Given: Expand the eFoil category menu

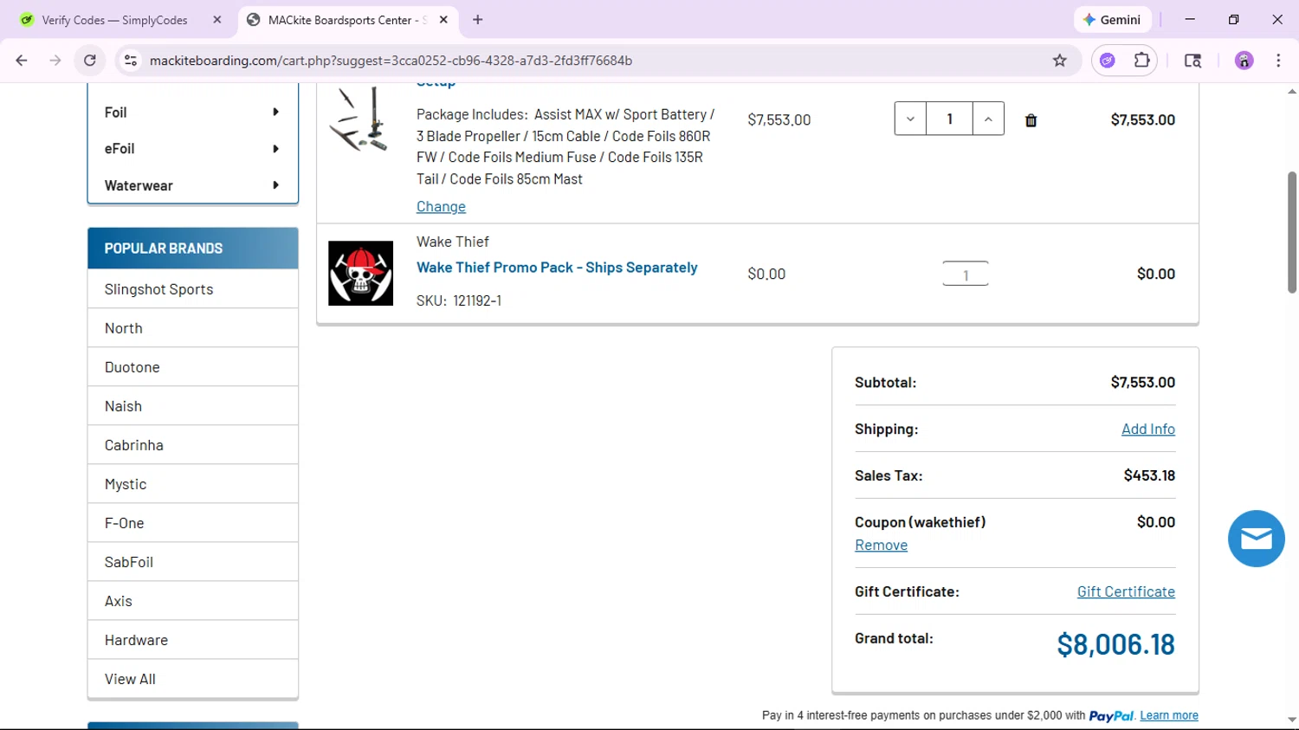Looking at the screenshot, I should [x=192, y=149].
